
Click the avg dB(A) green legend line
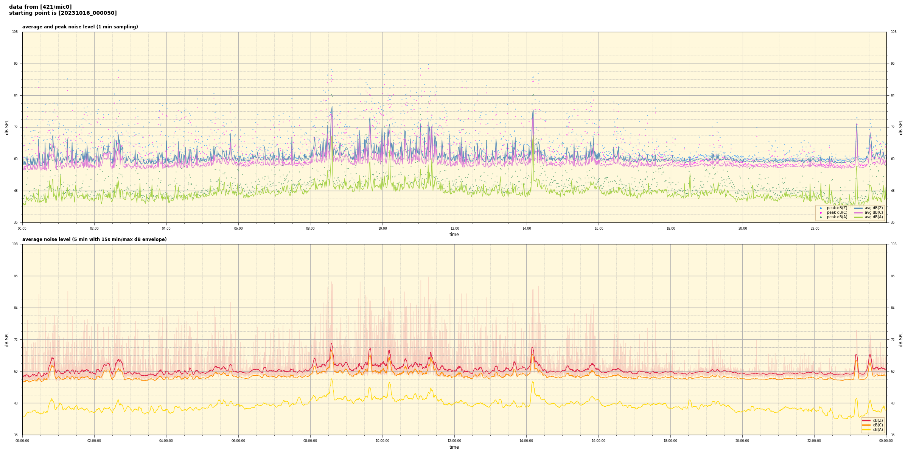pos(858,217)
